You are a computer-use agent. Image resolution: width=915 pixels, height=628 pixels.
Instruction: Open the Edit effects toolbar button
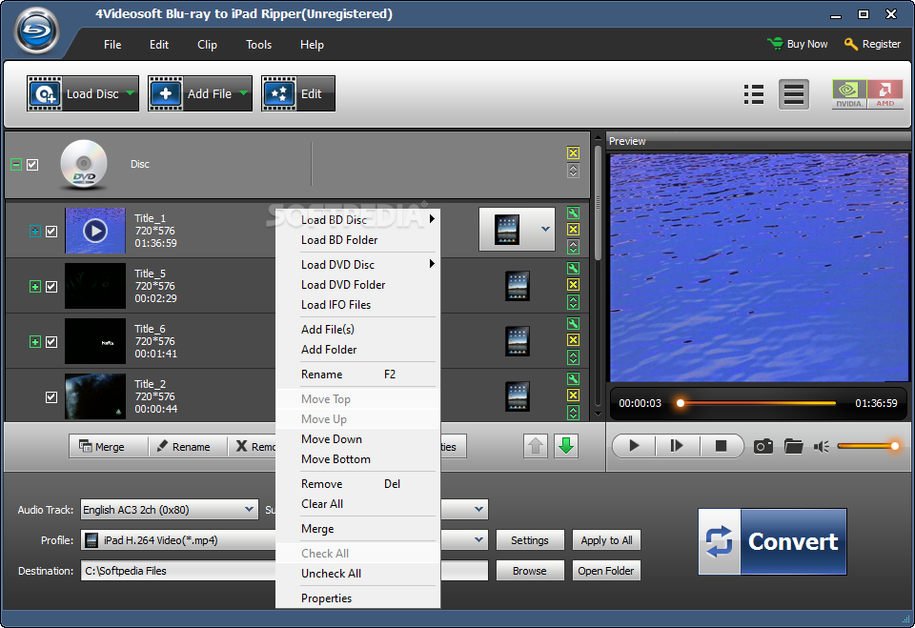coord(298,93)
